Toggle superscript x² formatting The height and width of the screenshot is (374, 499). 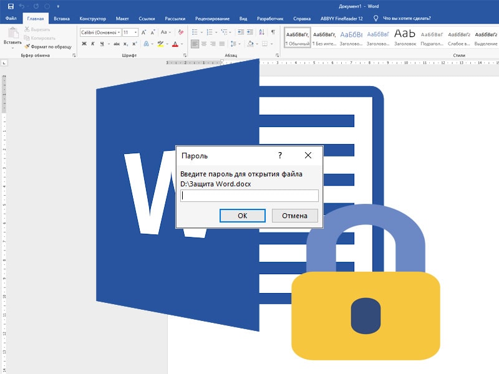pyautogui.click(x=135, y=44)
